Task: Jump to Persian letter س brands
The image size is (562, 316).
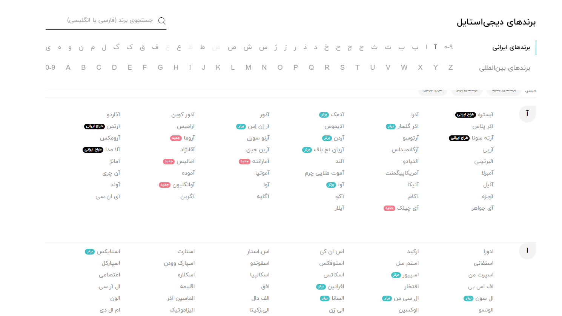Action: [263, 47]
